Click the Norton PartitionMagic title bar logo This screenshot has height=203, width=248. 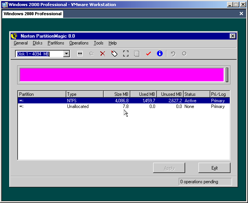14,36
